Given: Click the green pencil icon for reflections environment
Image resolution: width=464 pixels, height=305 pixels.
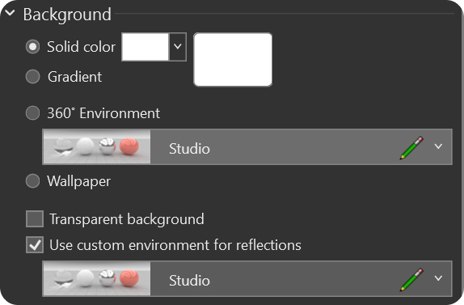Looking at the screenshot, I should [x=411, y=280].
